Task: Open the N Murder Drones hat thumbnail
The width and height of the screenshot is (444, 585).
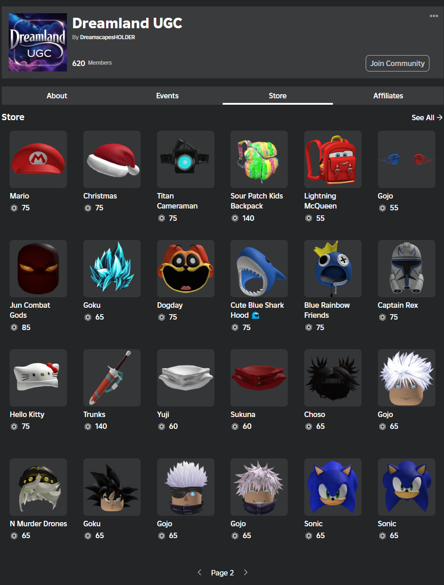Action: pos(38,487)
